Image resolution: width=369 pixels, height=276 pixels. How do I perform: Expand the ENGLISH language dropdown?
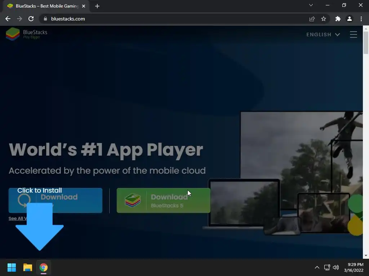(x=323, y=34)
